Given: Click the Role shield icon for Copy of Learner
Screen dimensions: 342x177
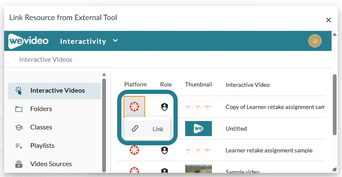Looking at the screenshot, I should click(x=164, y=107).
